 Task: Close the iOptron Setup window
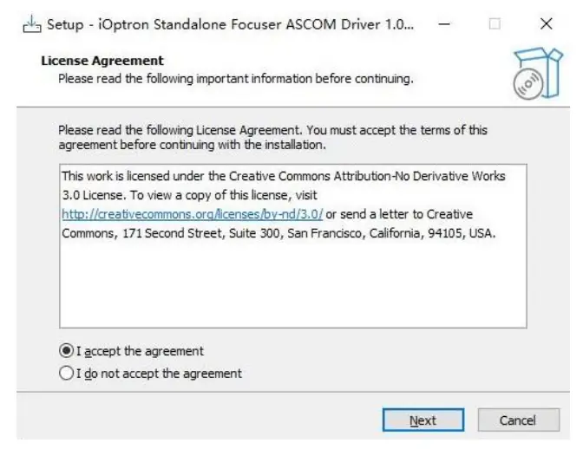546,24
